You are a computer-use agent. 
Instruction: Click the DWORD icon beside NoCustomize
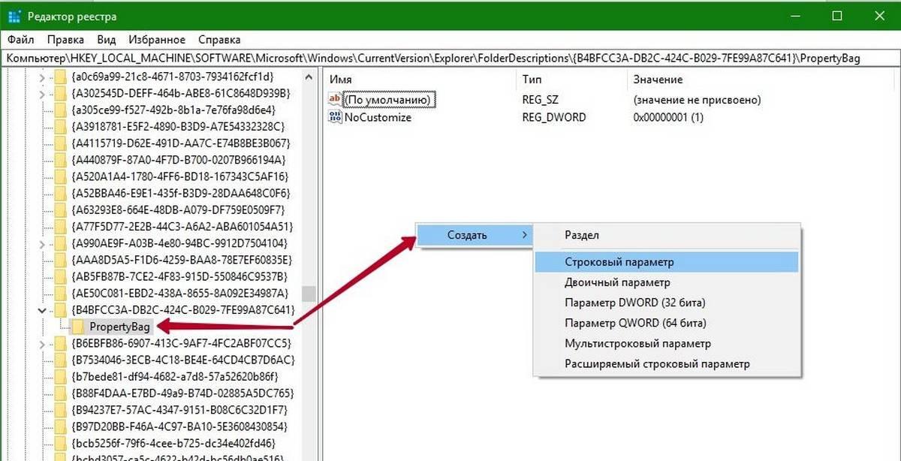tap(335, 117)
